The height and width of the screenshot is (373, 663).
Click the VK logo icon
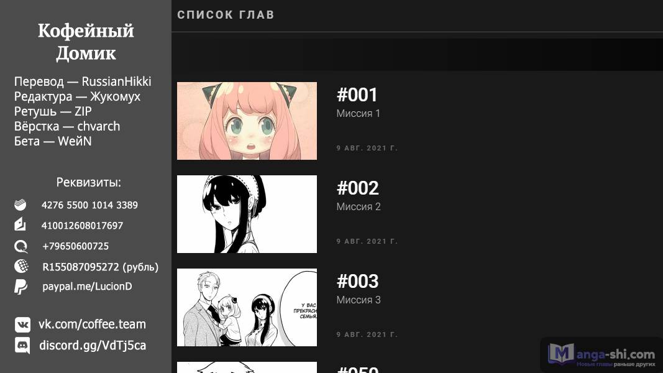[x=22, y=325]
